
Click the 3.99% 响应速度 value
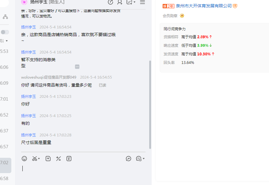pos(203,45)
